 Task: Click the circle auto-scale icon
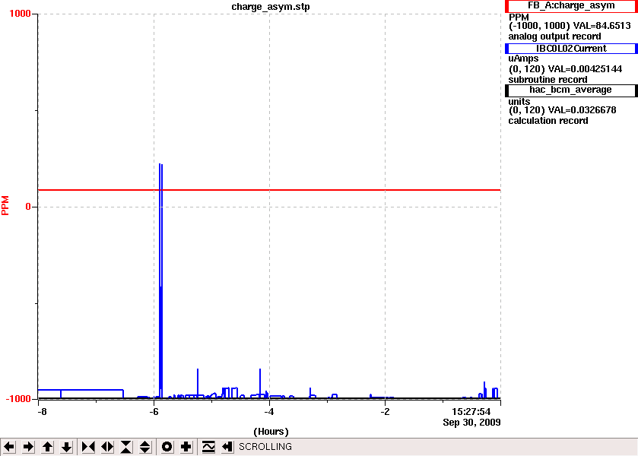(x=167, y=447)
